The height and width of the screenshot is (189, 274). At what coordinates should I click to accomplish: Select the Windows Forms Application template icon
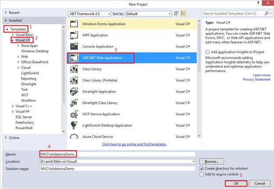[x=74, y=24]
